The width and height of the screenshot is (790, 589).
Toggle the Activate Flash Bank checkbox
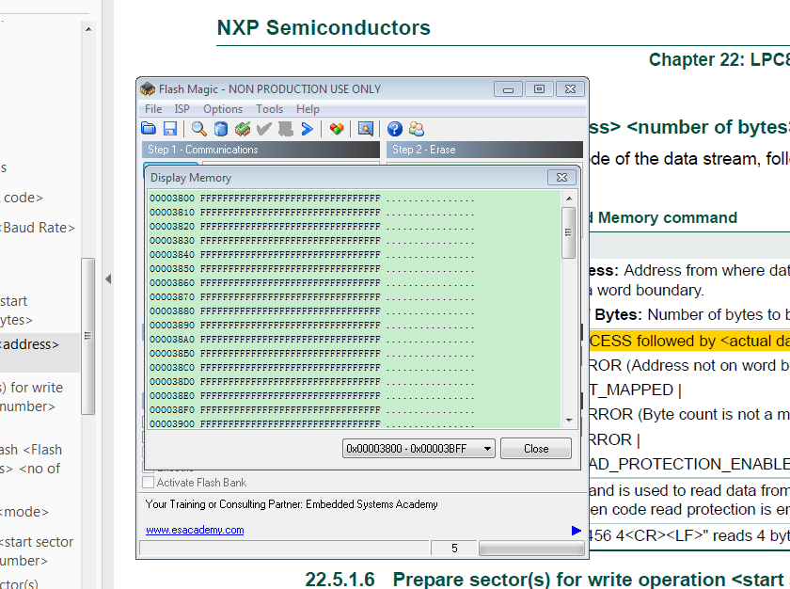point(149,482)
